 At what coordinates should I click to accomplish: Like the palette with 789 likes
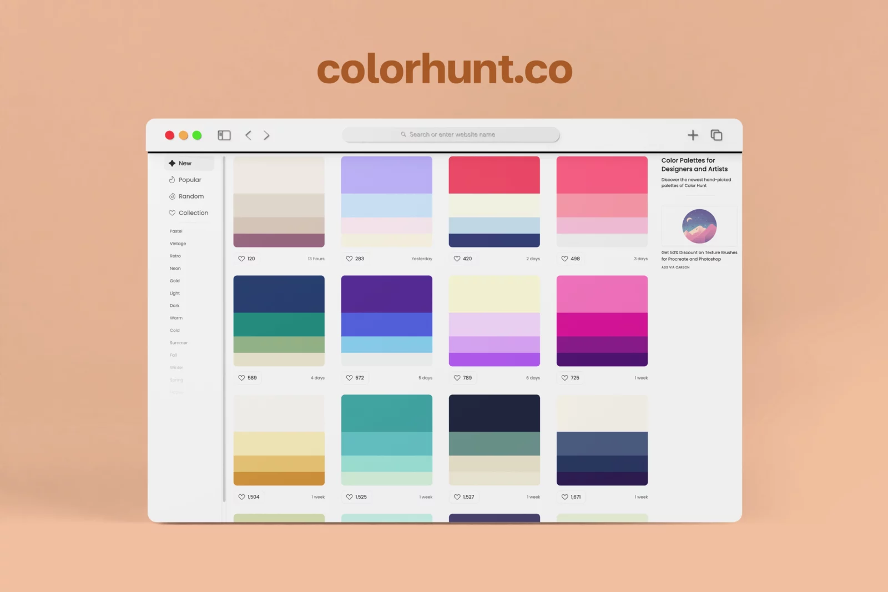point(462,378)
